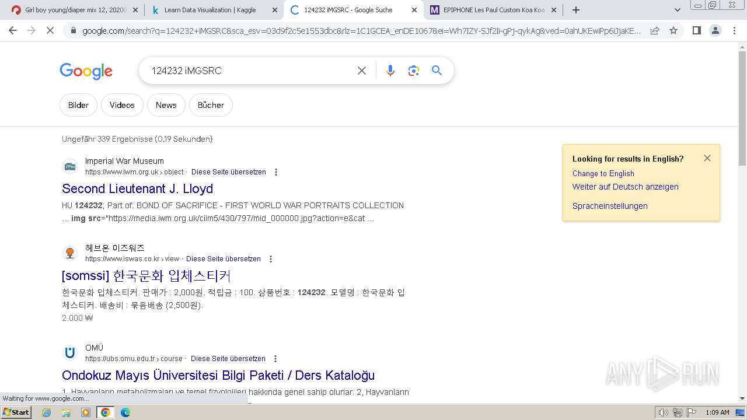
Task: Click the browser address bar URL
Action: coord(362,30)
